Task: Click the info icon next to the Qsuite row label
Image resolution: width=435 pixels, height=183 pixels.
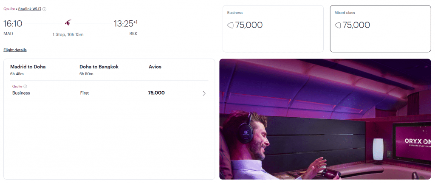Action: [25, 86]
